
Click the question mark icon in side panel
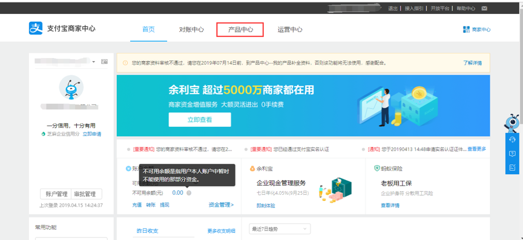512,154
